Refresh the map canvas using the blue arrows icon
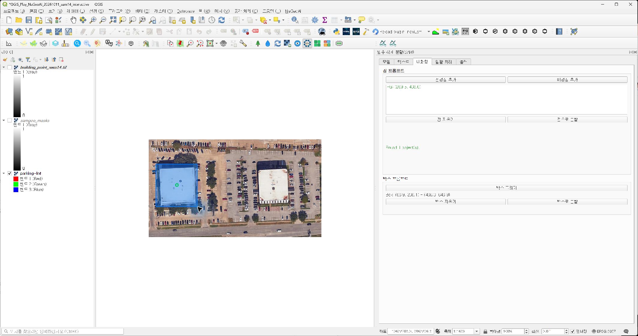This screenshot has height=336, width=638. point(222,20)
